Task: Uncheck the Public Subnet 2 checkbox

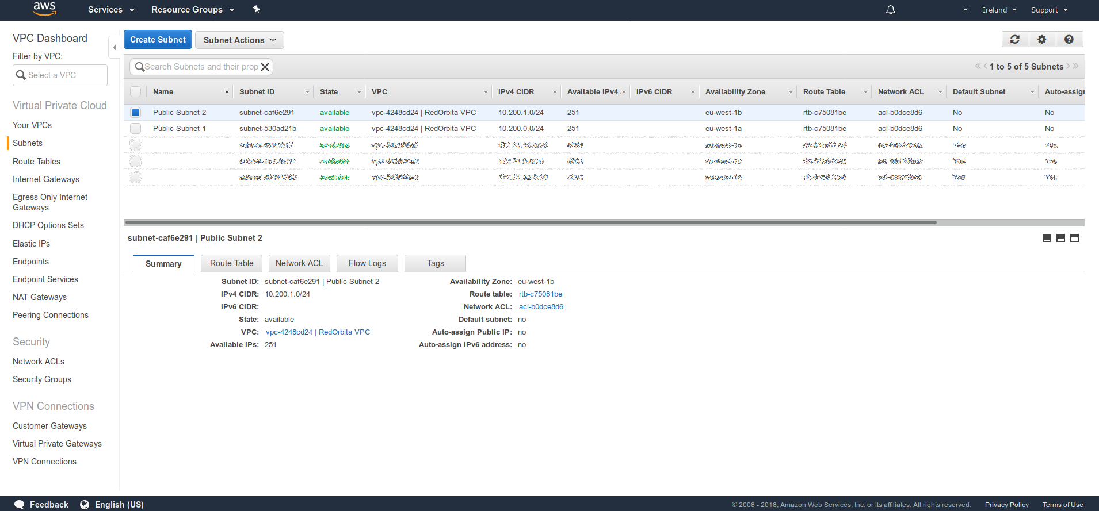Action: tap(135, 113)
